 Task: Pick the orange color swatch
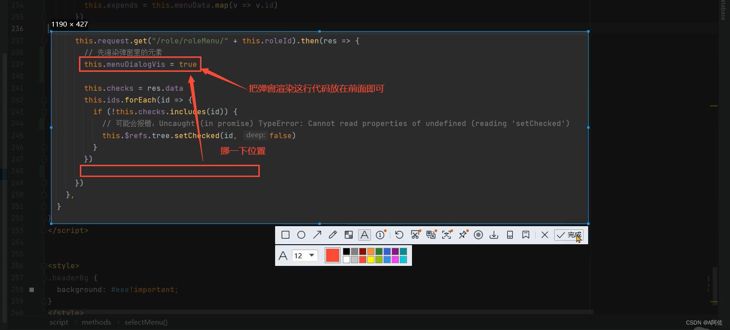pyautogui.click(x=371, y=251)
